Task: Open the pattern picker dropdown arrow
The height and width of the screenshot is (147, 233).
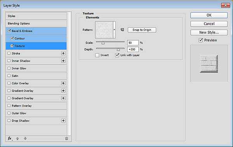Action: (114, 30)
